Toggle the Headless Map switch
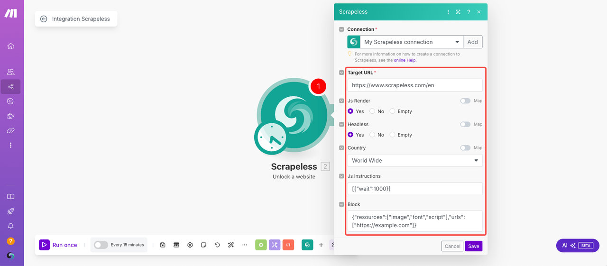The height and width of the screenshot is (266, 607). coord(465,124)
